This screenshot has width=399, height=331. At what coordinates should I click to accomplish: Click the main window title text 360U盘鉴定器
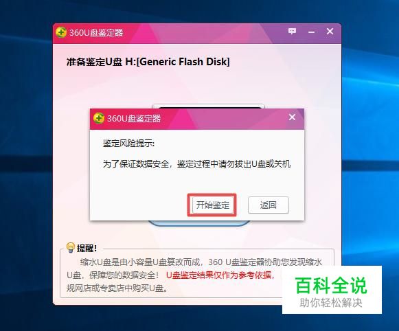tap(96, 32)
